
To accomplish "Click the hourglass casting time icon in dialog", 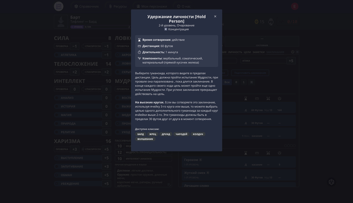I will (x=139, y=40).
